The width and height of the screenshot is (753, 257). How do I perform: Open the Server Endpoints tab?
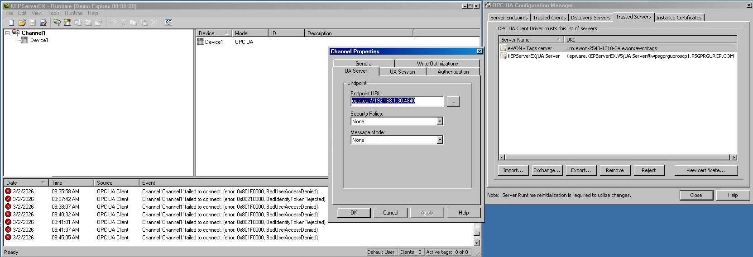pyautogui.click(x=509, y=18)
